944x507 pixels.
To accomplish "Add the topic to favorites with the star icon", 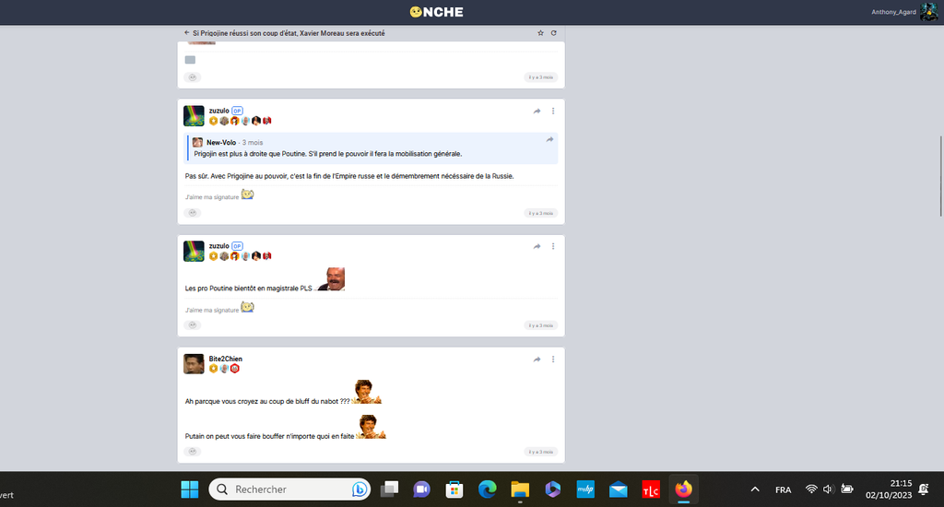I will 540,33.
